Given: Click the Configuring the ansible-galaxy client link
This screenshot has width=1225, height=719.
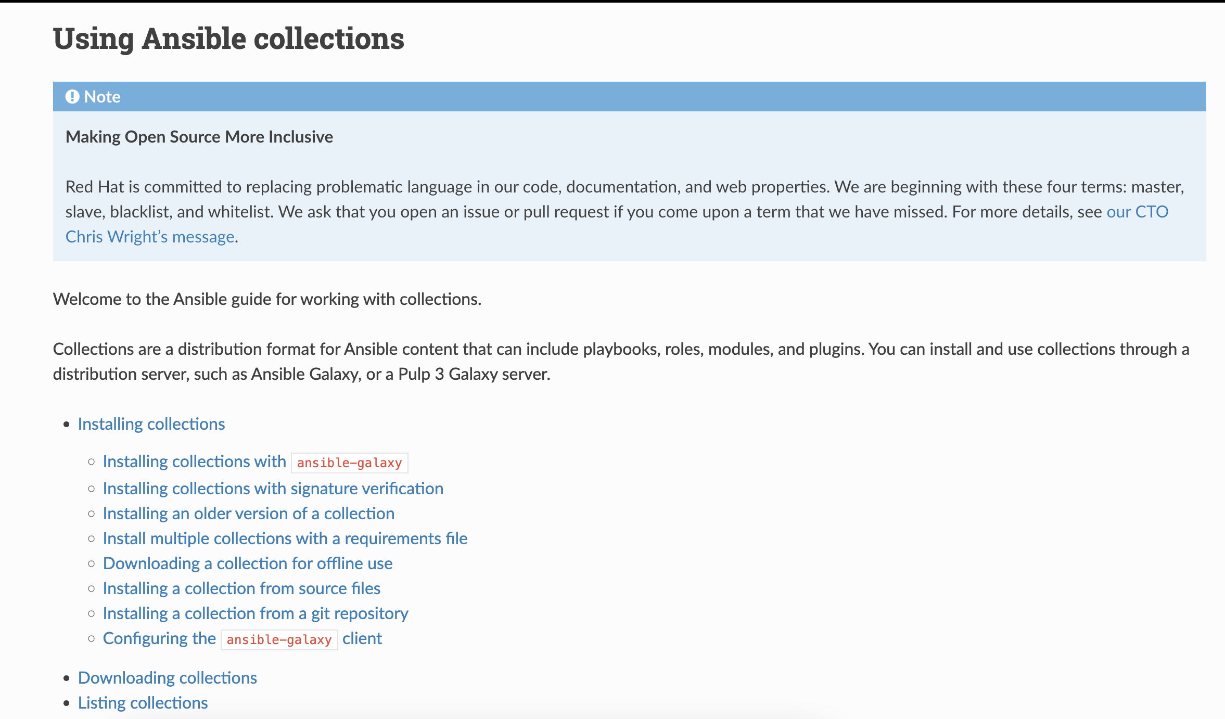Looking at the screenshot, I should pos(159,638).
